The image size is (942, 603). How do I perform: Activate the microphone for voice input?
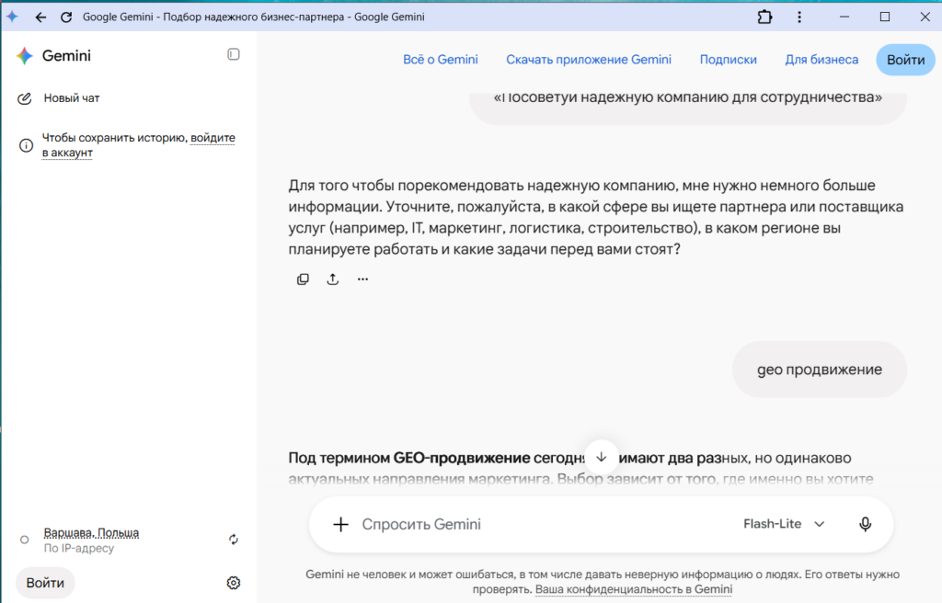(x=865, y=524)
